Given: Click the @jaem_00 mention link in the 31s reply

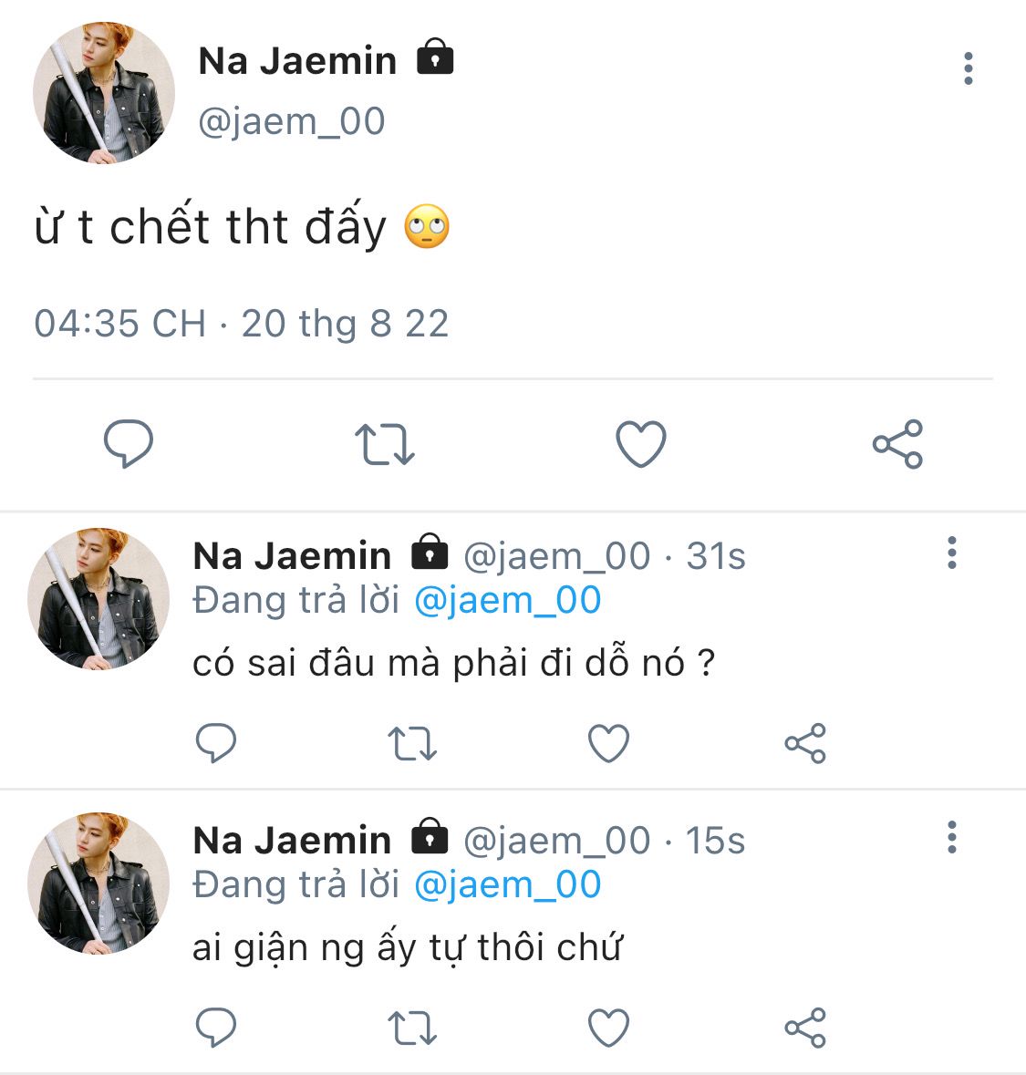Looking at the screenshot, I should [507, 601].
